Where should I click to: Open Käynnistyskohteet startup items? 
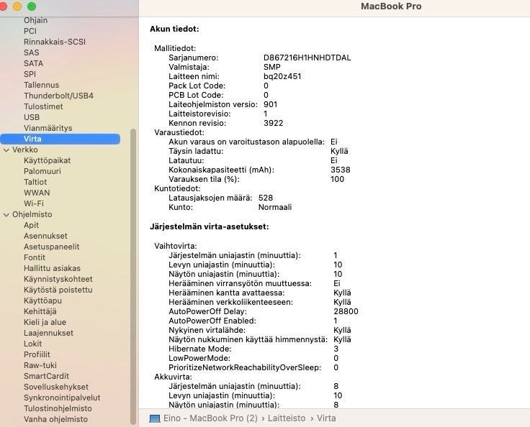click(58, 280)
